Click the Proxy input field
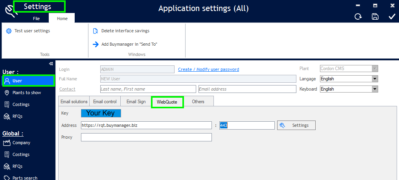The height and width of the screenshot is (180, 399). pos(146,137)
